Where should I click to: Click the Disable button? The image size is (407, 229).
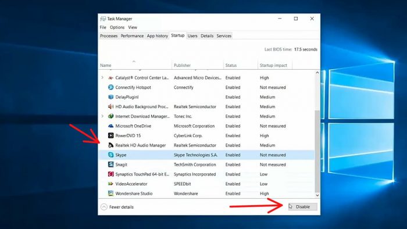303,207
